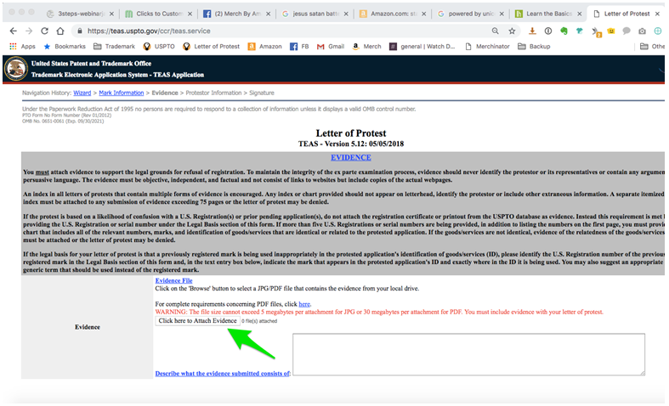Close the Clicks to Custom tab
The height and width of the screenshot is (406, 669).
(x=190, y=14)
